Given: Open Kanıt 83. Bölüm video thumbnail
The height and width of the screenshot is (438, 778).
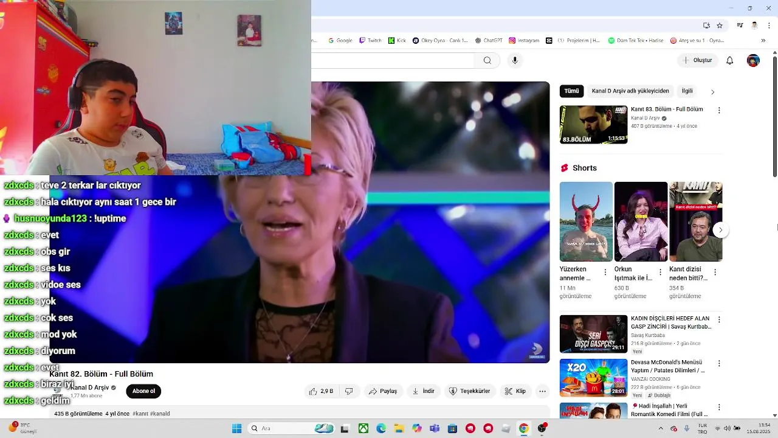Looking at the screenshot, I should click(x=593, y=125).
